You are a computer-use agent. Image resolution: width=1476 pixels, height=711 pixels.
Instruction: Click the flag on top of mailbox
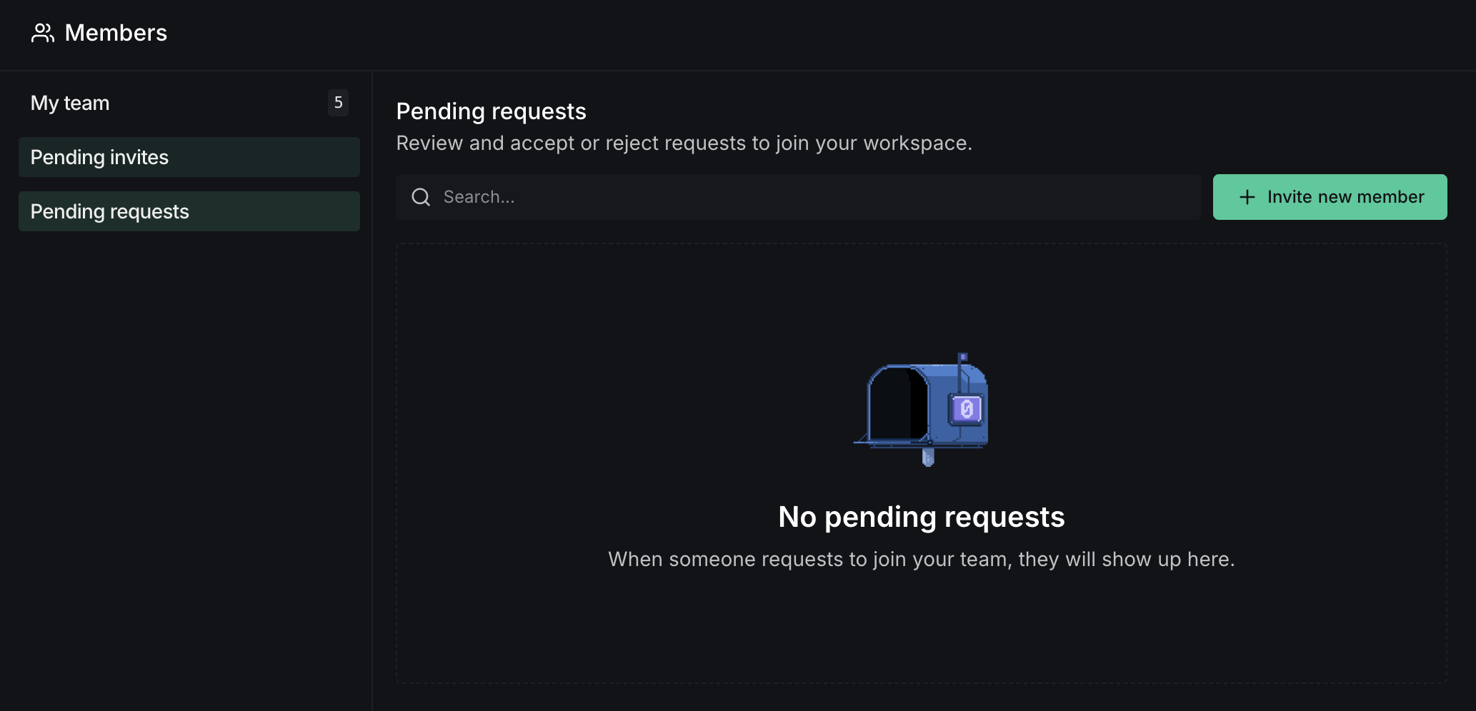pyautogui.click(x=963, y=357)
